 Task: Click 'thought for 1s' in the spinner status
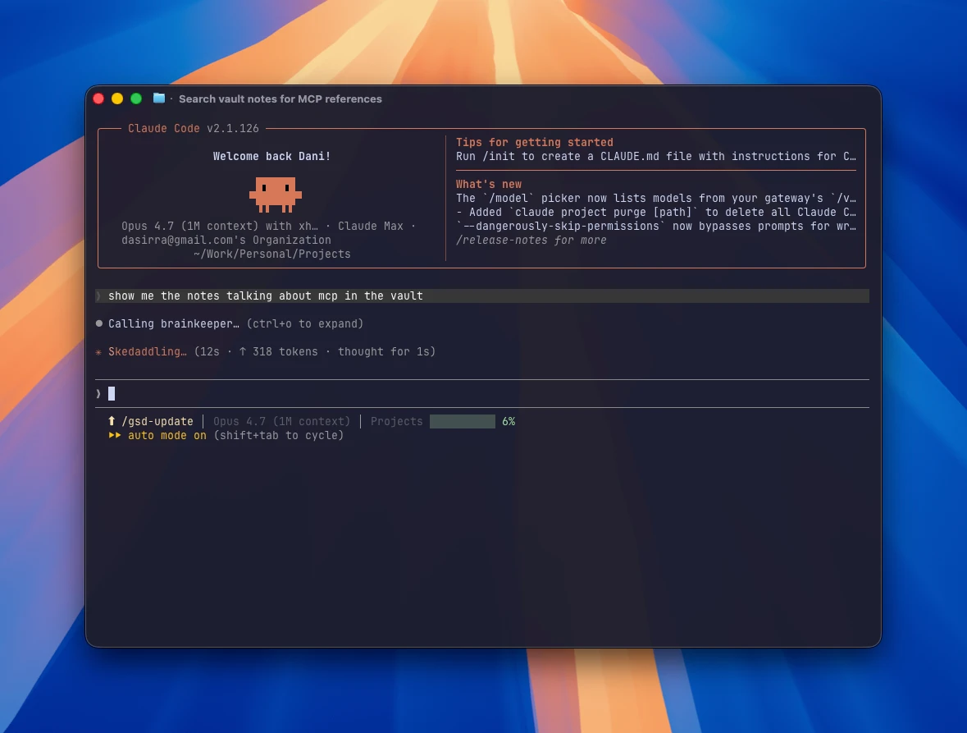tap(383, 351)
